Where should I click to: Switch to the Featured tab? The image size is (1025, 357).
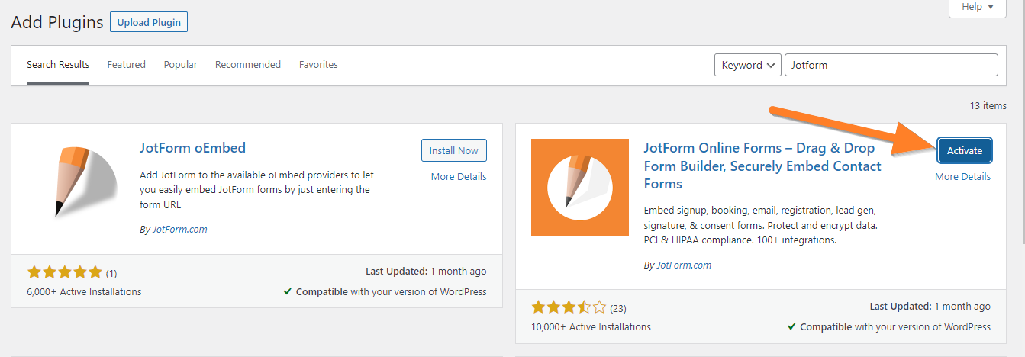coord(127,65)
